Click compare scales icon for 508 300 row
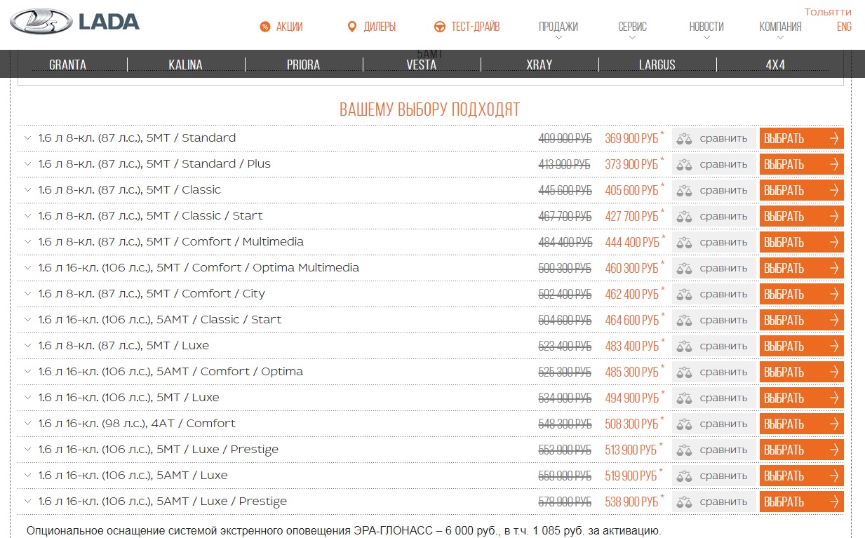The image size is (865, 538). [685, 424]
